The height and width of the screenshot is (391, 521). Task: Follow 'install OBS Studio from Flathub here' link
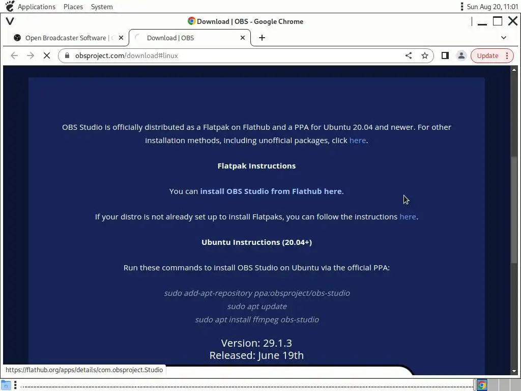click(271, 191)
